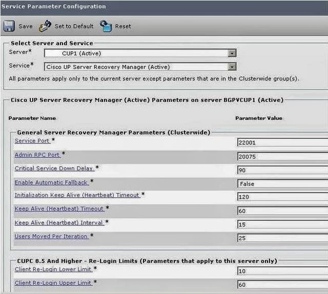Click the Service Parameter Configuration title

(x=54, y=7)
